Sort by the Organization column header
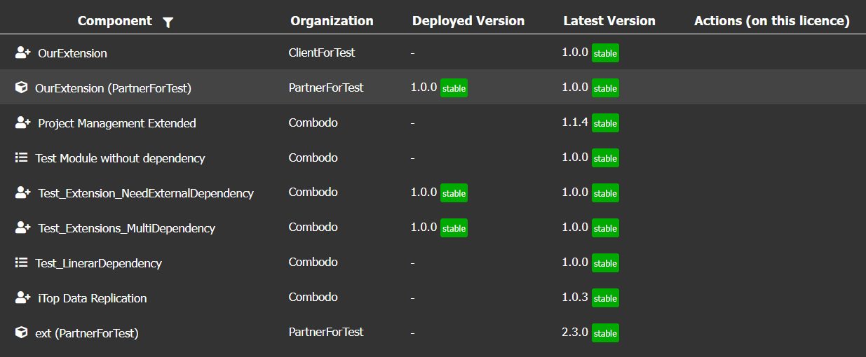The height and width of the screenshot is (357, 866). point(332,21)
